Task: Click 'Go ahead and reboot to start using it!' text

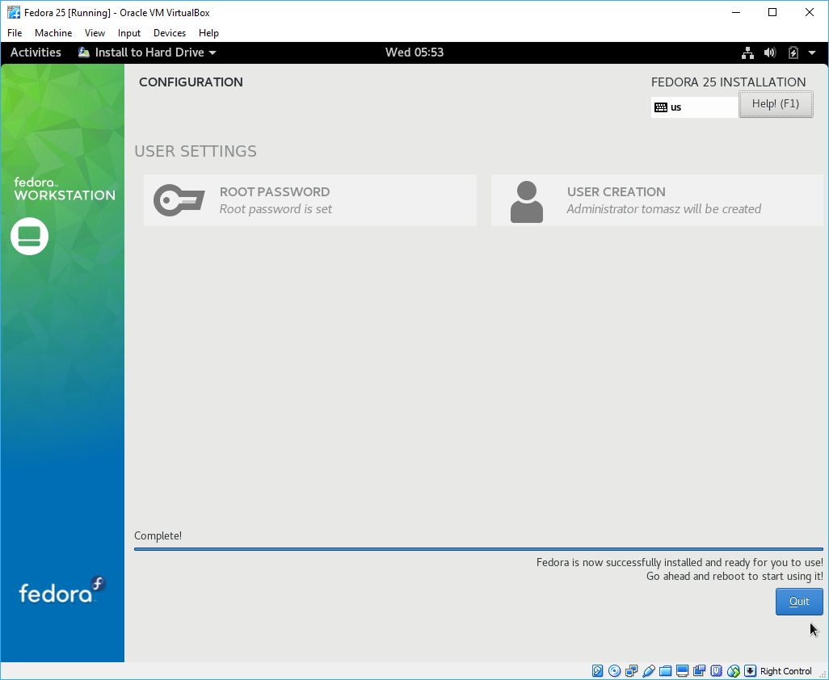Action: [734, 576]
